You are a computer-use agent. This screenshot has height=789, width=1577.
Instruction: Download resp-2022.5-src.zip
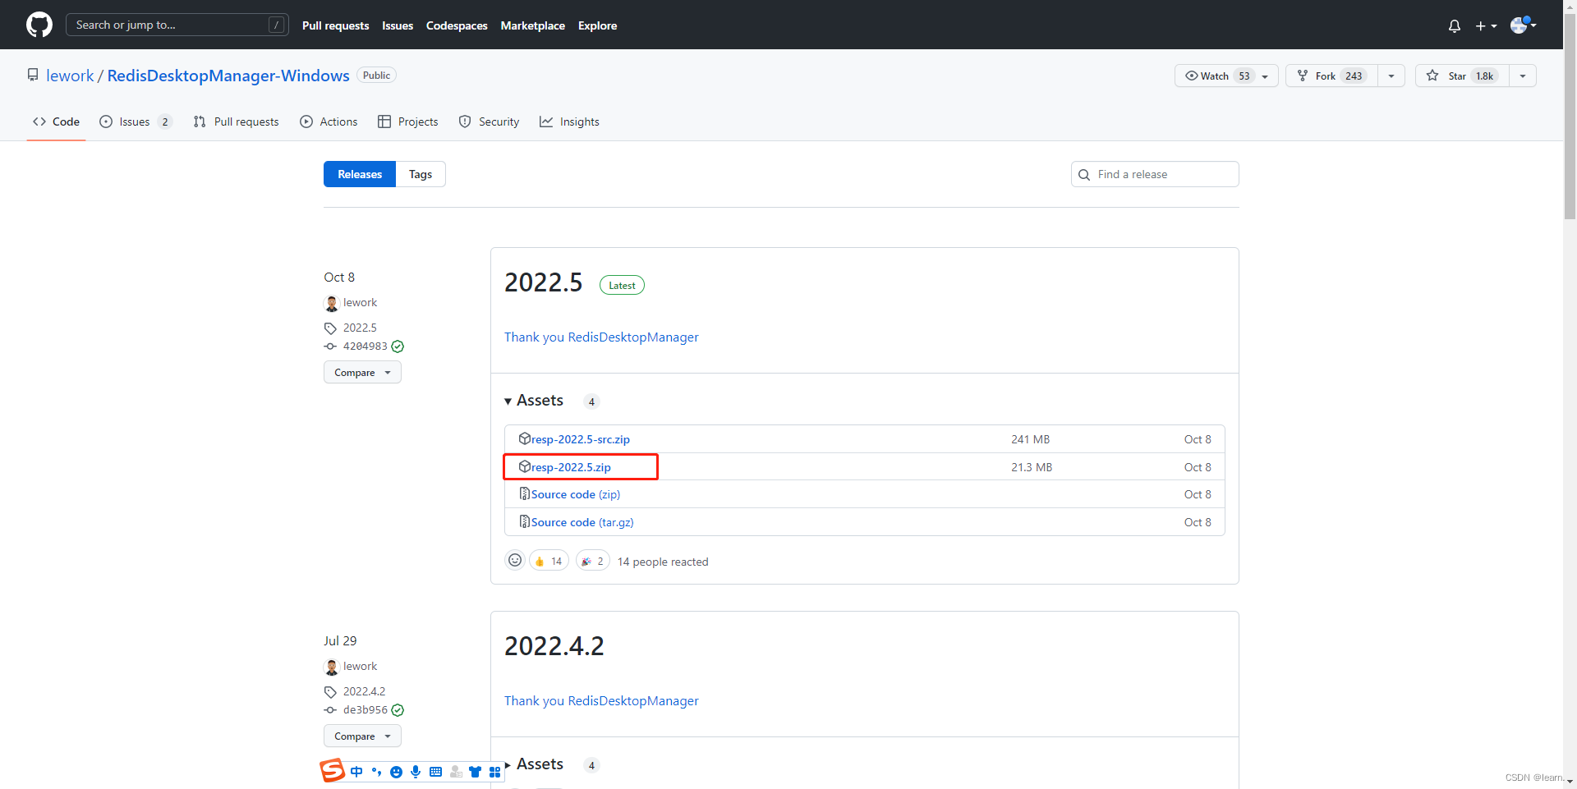coord(581,439)
